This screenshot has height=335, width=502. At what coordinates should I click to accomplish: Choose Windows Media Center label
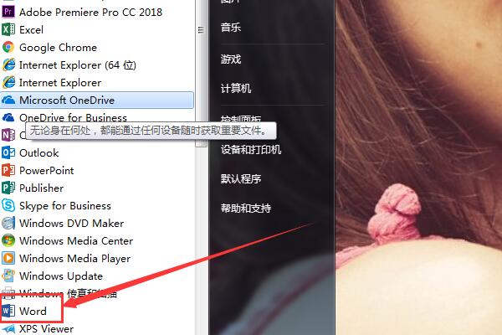(x=76, y=240)
